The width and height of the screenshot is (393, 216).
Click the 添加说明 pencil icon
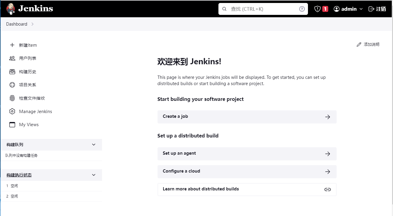click(x=359, y=44)
